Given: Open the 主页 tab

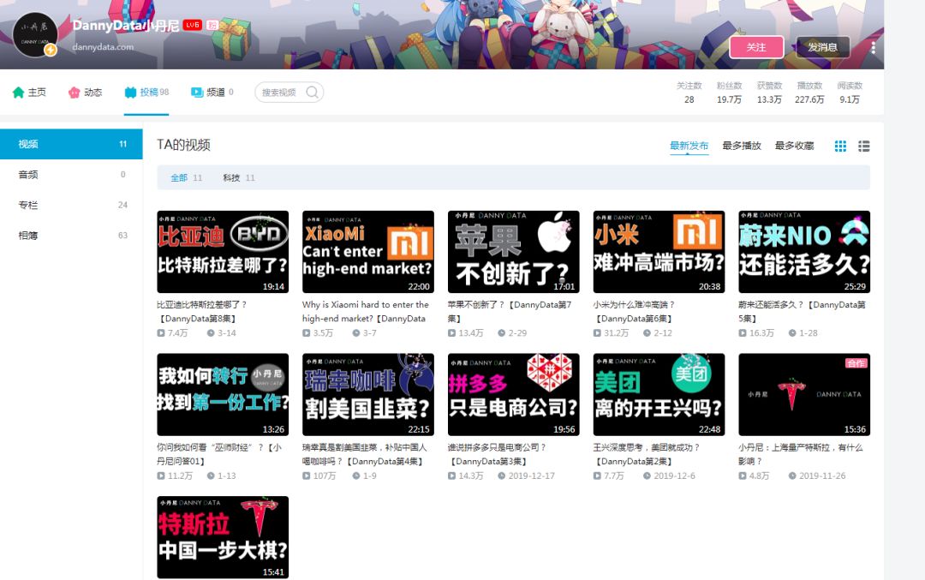Looking at the screenshot, I should [x=29, y=92].
